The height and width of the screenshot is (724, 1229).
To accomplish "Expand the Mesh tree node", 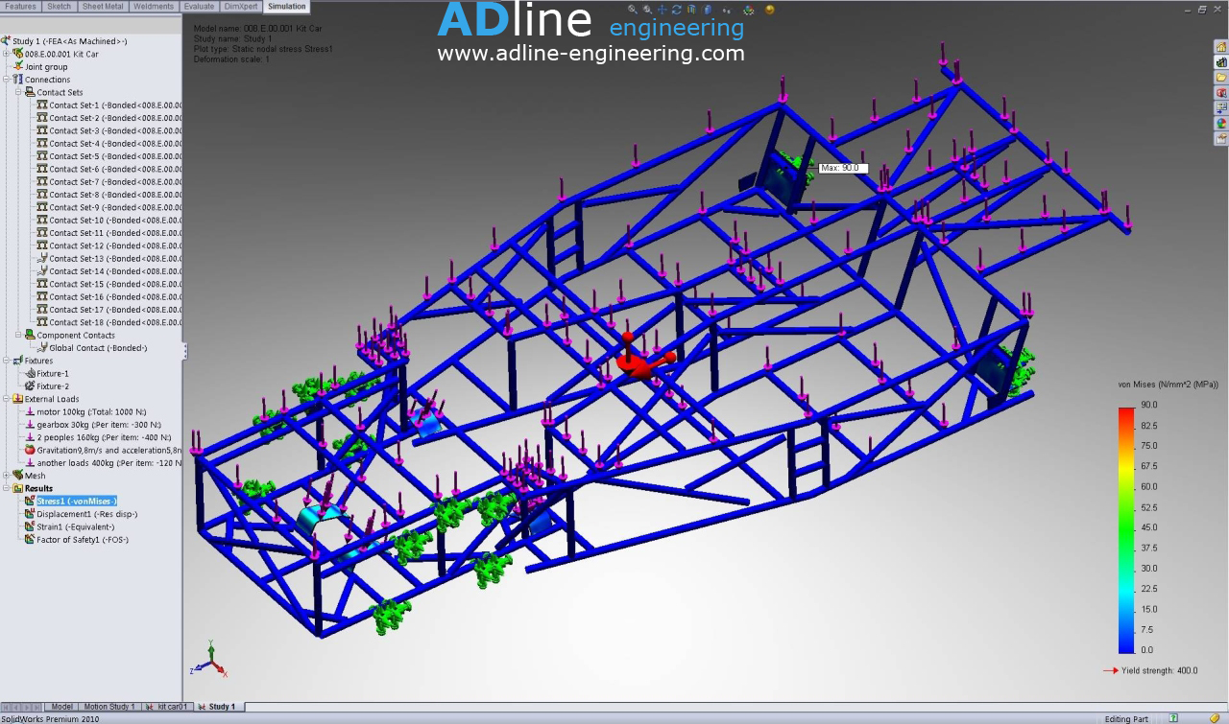I will (x=6, y=476).
